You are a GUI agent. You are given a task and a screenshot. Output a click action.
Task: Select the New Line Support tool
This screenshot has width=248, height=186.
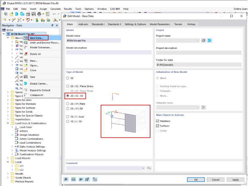click(43, 20)
